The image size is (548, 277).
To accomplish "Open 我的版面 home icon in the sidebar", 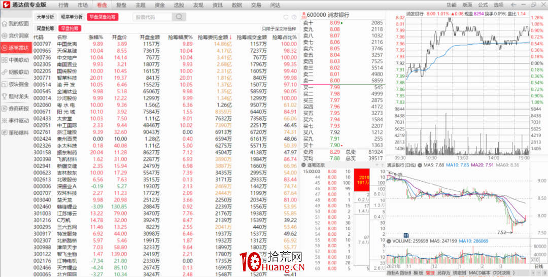I will click(x=5, y=24).
